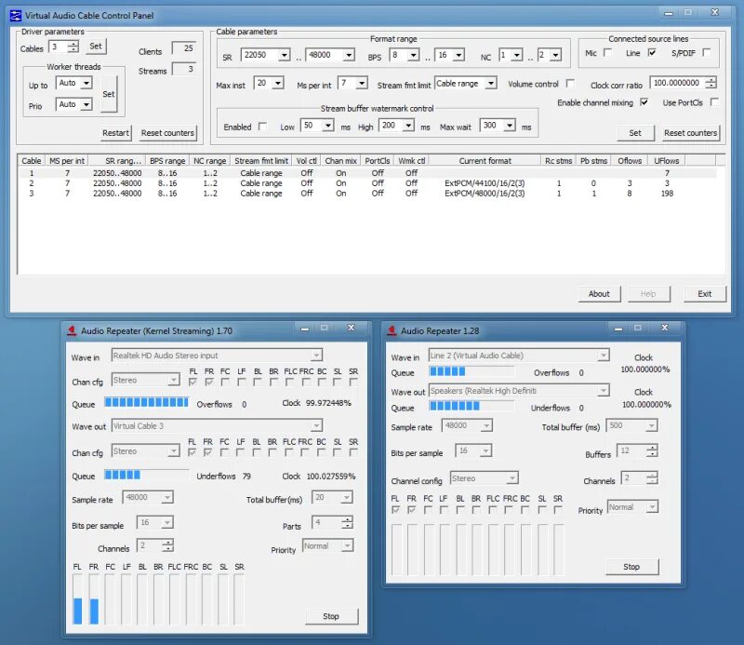The height and width of the screenshot is (645, 744).
Task: Click Buffers stepper in Audio Repeater 1.28
Action: (x=653, y=450)
